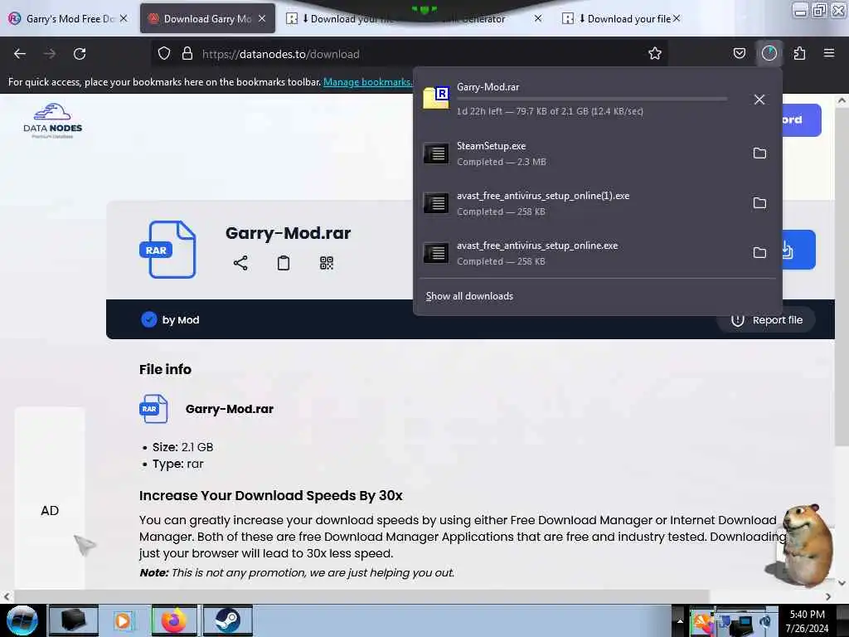
Task: Cancel the Garry-Mod.rar download
Action: (x=759, y=100)
